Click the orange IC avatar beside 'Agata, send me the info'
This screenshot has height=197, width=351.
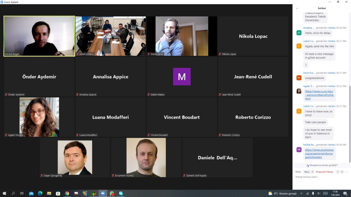click(299, 46)
